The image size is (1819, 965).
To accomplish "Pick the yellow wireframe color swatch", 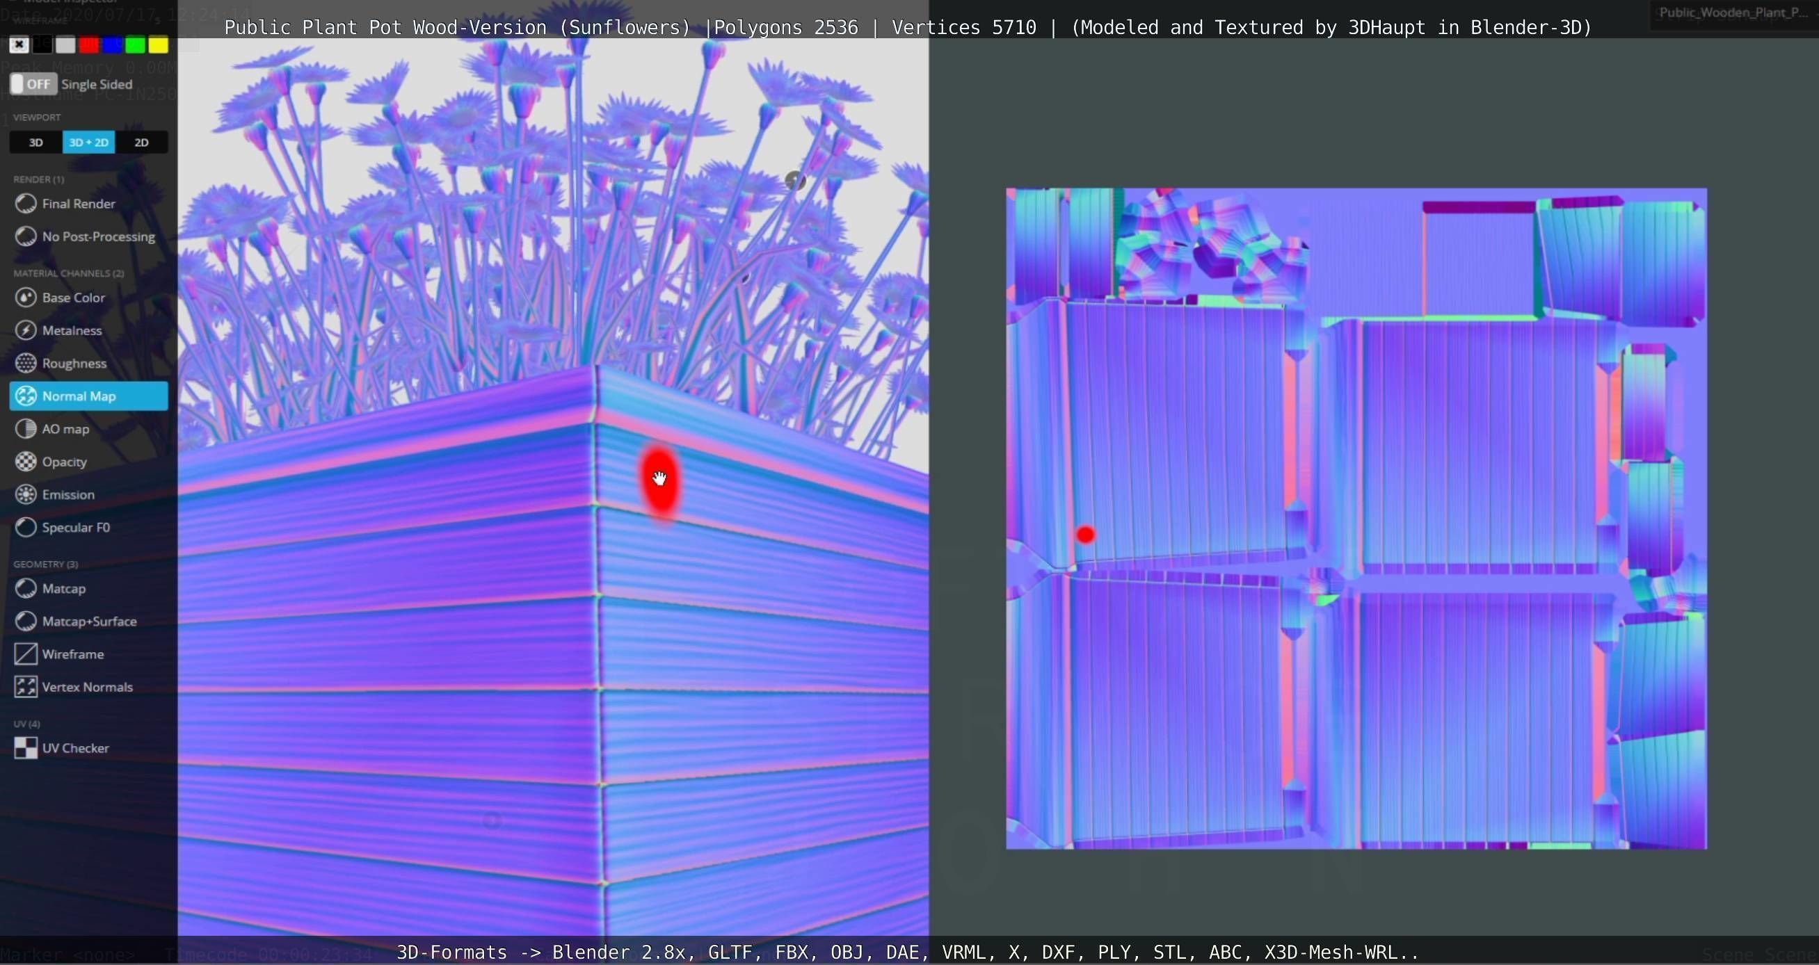I will [x=158, y=45].
